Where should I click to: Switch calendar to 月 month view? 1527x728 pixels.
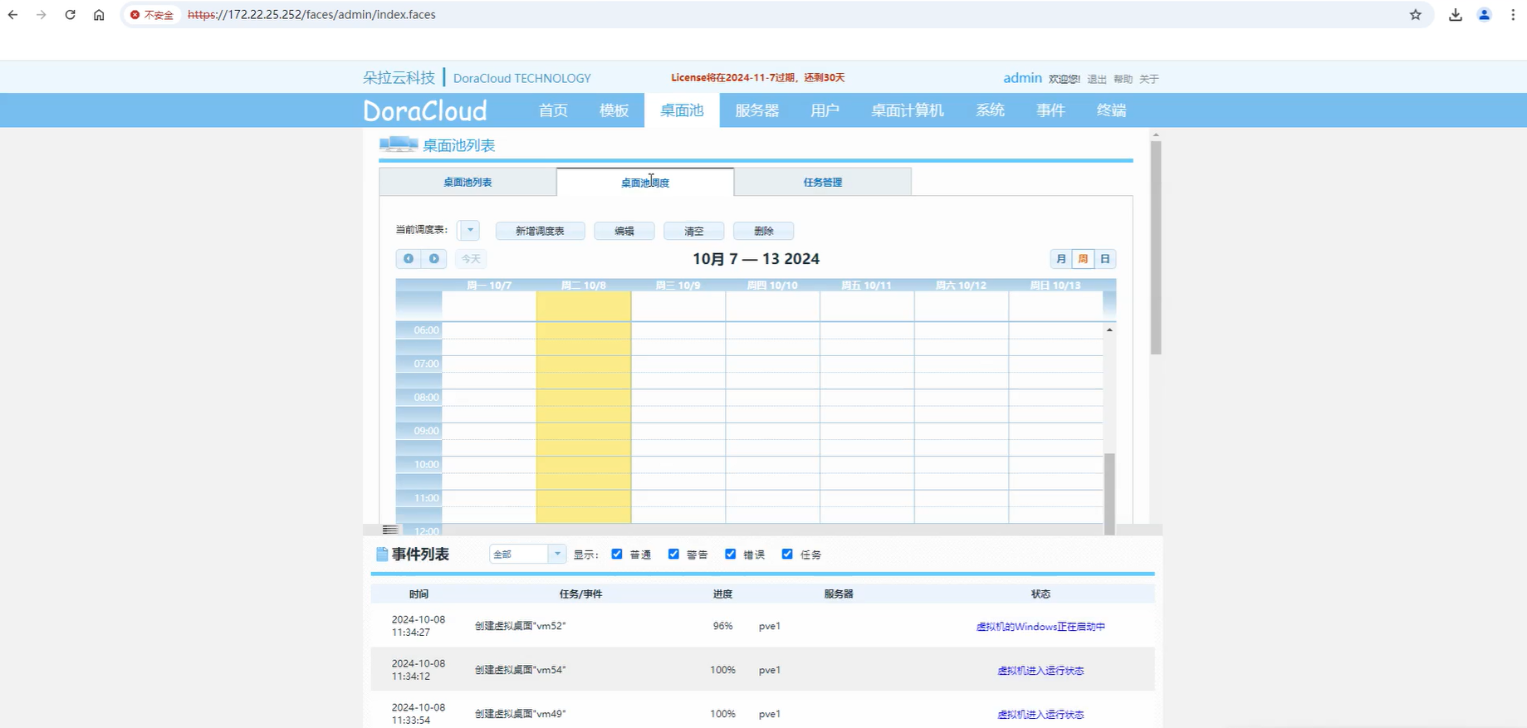point(1061,259)
